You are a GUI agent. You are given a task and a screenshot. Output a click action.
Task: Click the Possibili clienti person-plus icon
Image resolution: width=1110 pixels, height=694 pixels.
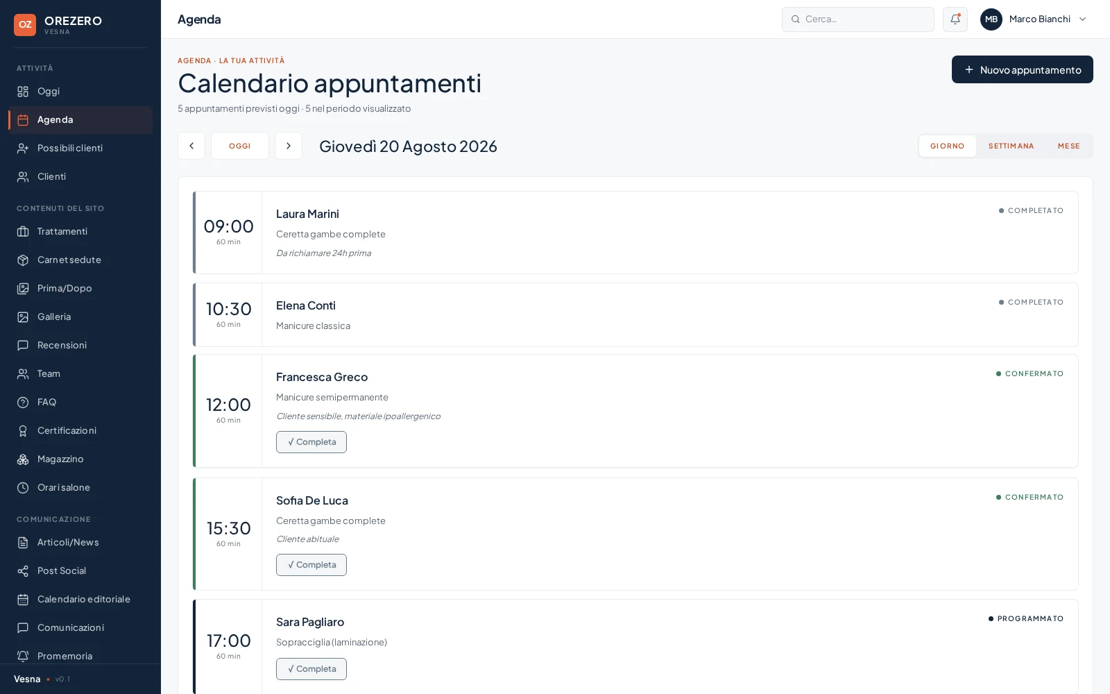(x=23, y=149)
